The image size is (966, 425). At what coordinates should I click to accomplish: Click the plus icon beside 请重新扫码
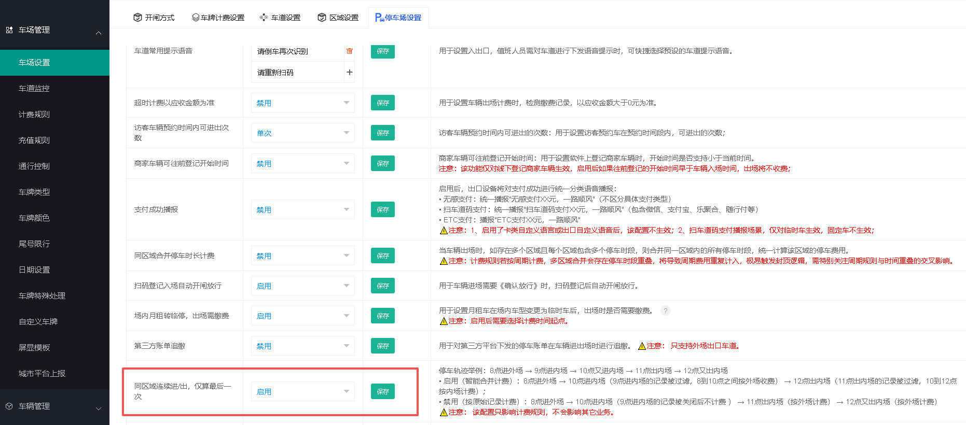coord(350,72)
